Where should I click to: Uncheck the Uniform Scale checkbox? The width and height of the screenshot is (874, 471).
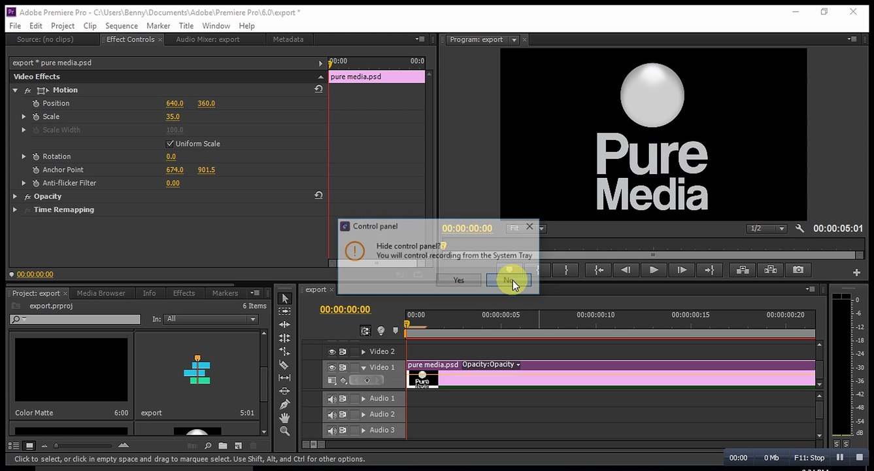[x=170, y=143]
